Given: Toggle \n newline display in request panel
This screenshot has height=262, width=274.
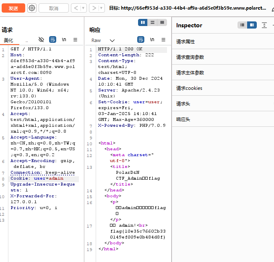Looking at the screenshot, I should point(64,40).
